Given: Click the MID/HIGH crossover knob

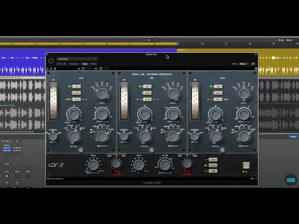Looking at the screenshot, I should click(187, 164).
